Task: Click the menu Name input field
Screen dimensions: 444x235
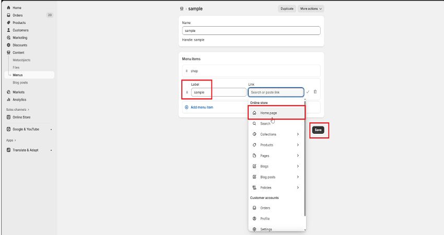Action: (251, 31)
